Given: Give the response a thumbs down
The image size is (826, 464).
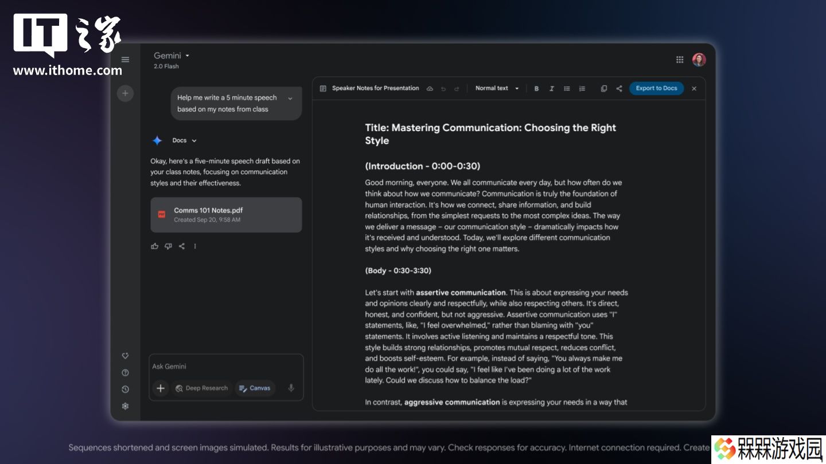Looking at the screenshot, I should click(168, 246).
